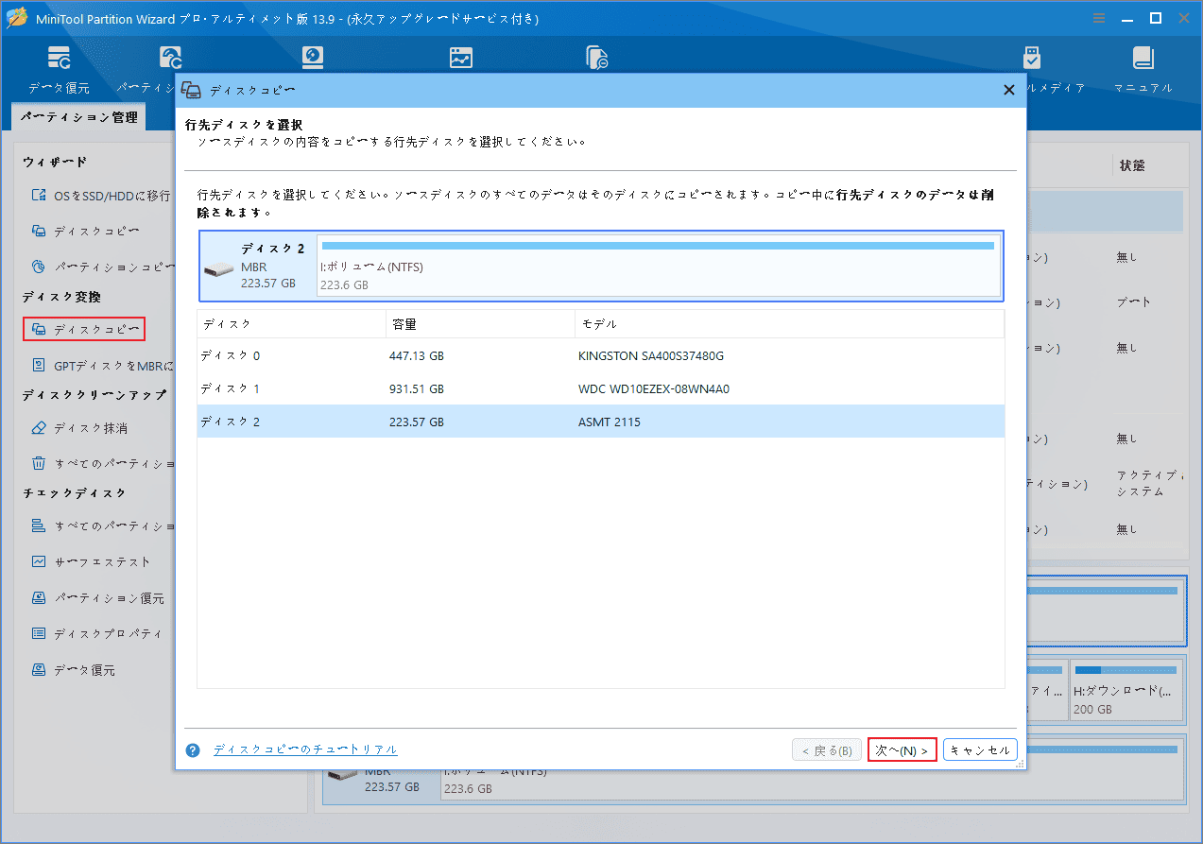1203x844 pixels.
Task: Click the blue help question mark icon
Action: click(193, 750)
